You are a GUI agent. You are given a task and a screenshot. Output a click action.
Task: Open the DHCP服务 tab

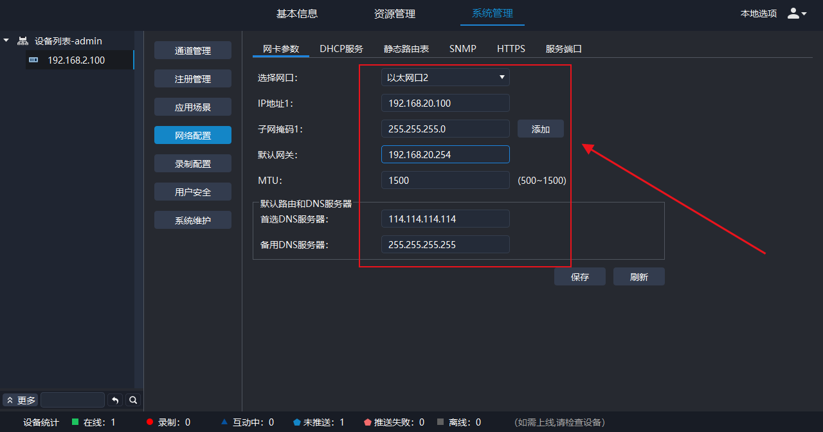(341, 49)
